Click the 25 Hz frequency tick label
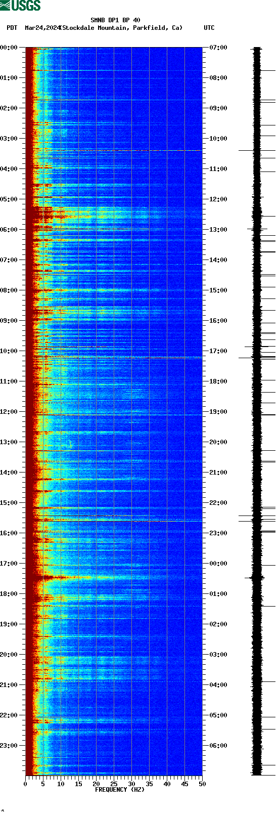The width and height of the screenshot is (279, 816). [114, 784]
